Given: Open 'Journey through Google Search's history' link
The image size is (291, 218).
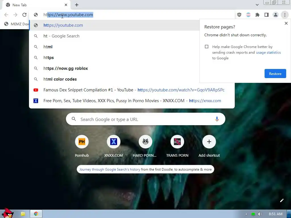Looking at the screenshot, I should click(110, 169).
